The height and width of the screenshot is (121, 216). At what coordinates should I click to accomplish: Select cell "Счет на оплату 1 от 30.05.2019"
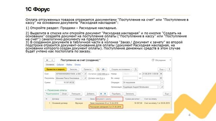pos(157,103)
